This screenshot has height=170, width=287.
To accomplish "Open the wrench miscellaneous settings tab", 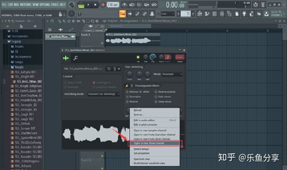I will point(75,58).
